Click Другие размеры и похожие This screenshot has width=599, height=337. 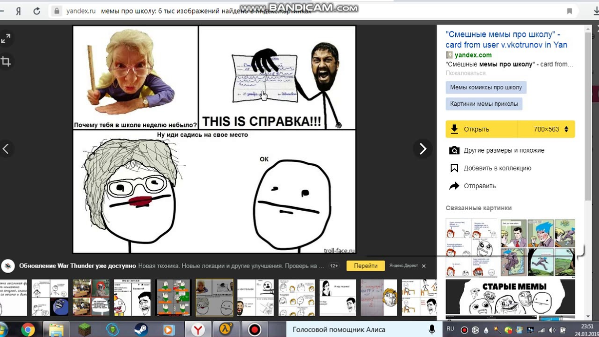click(x=504, y=150)
